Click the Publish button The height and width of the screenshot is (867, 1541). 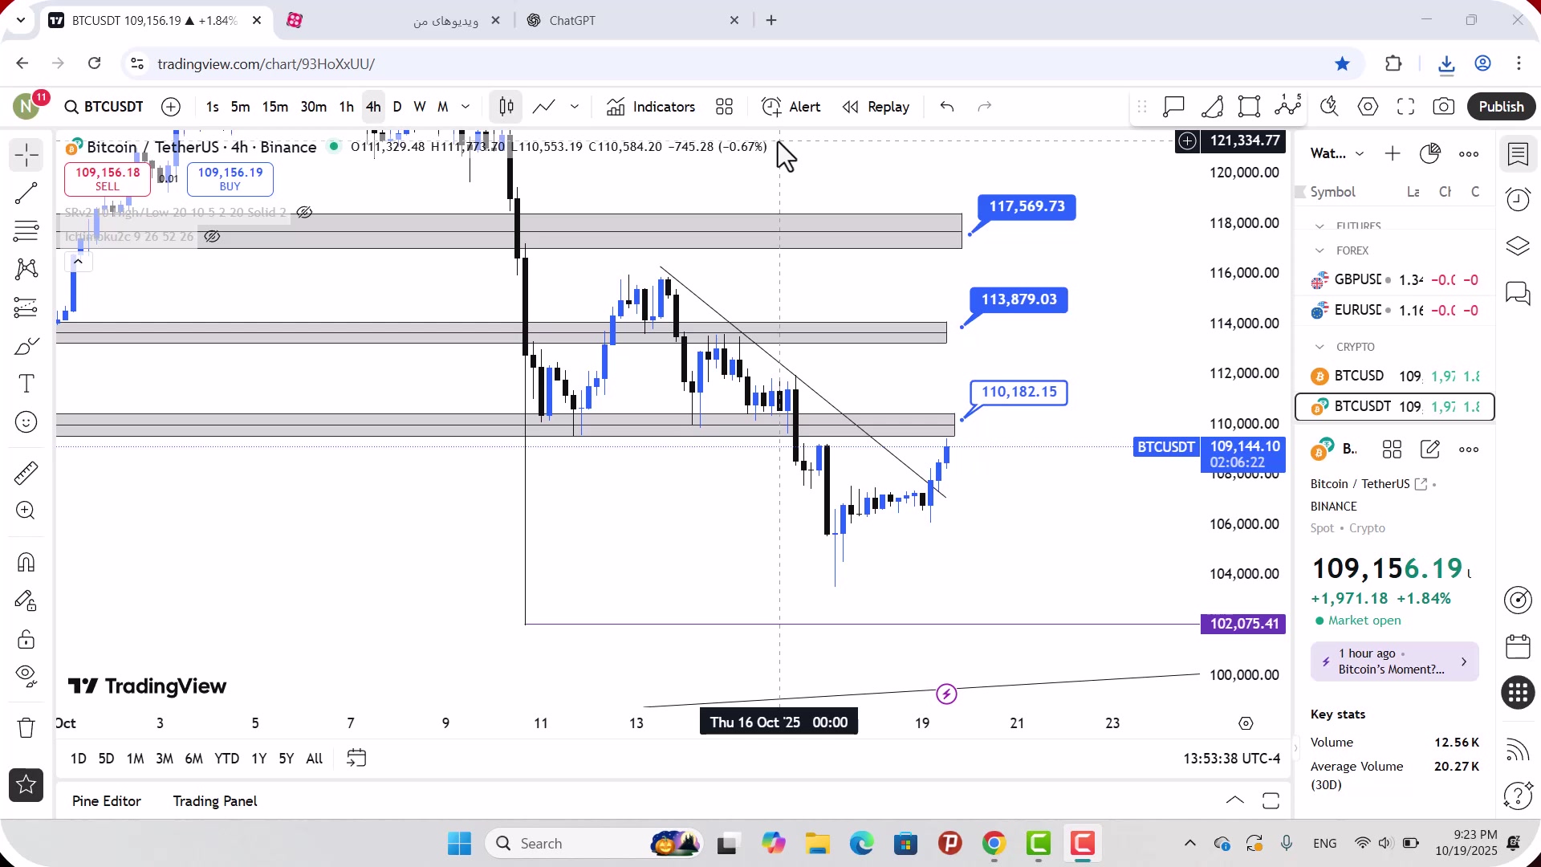[x=1501, y=107]
